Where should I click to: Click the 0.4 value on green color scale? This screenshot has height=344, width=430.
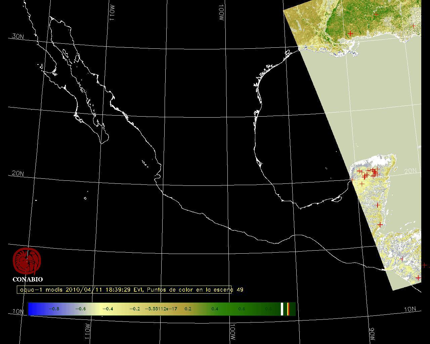(215, 309)
